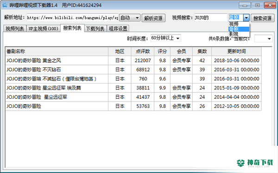
Task: Select 番剧 in the dropdown list
Action: pyautogui.click(x=239, y=29)
